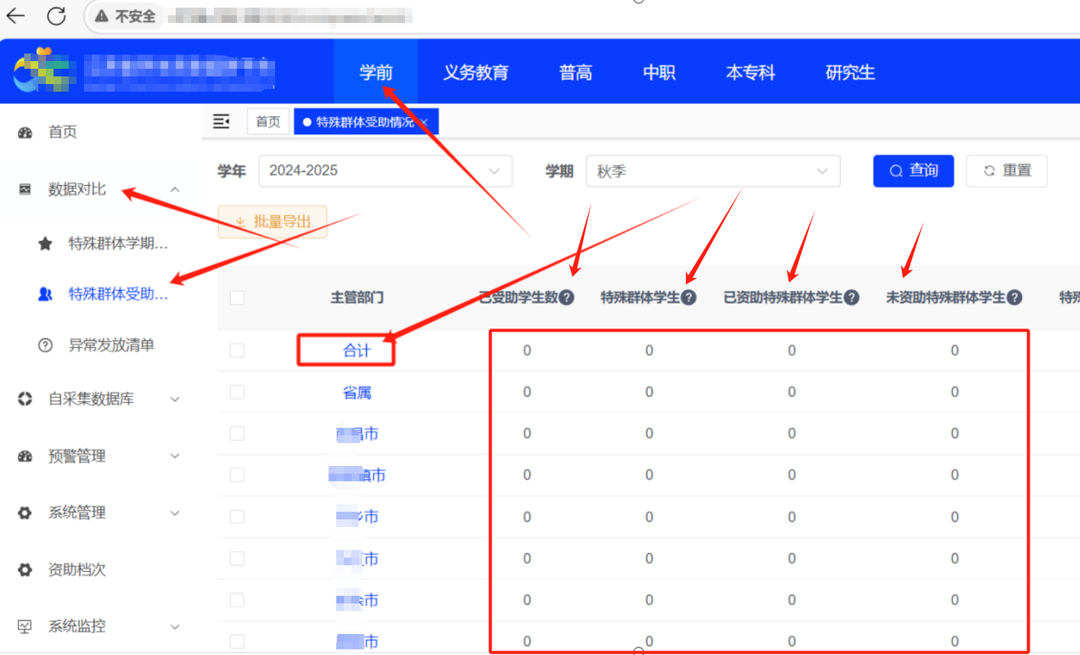Viewport: 1080px width, 655px height.
Task: Open 异常发放清单 in the sidebar
Action: pos(111,345)
